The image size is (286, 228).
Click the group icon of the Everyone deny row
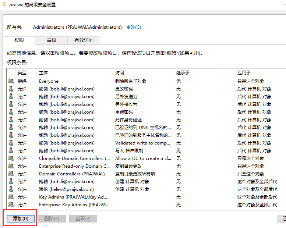click(x=11, y=81)
